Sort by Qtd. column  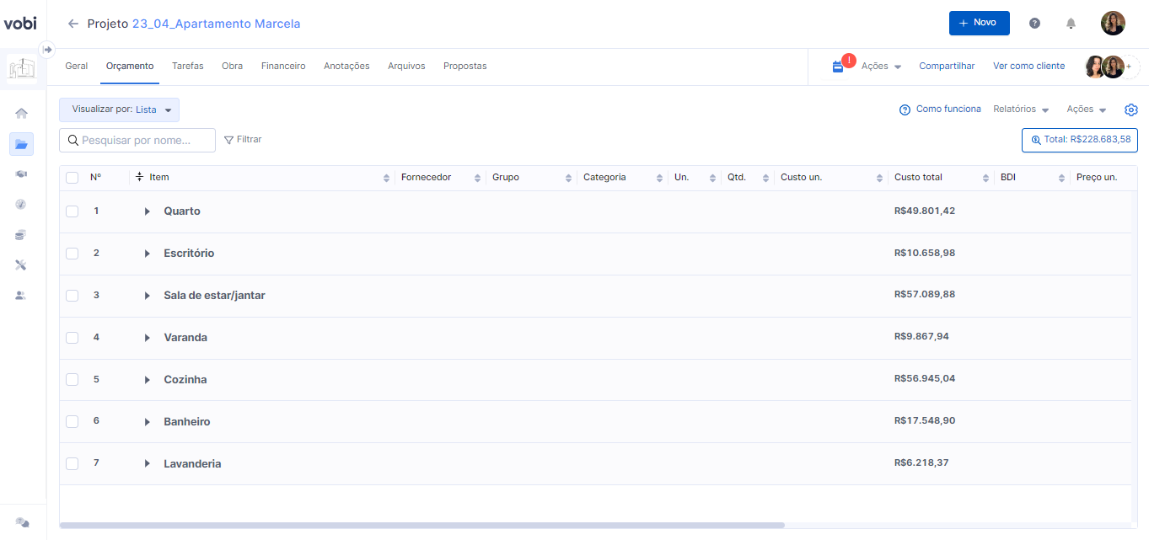tap(765, 178)
